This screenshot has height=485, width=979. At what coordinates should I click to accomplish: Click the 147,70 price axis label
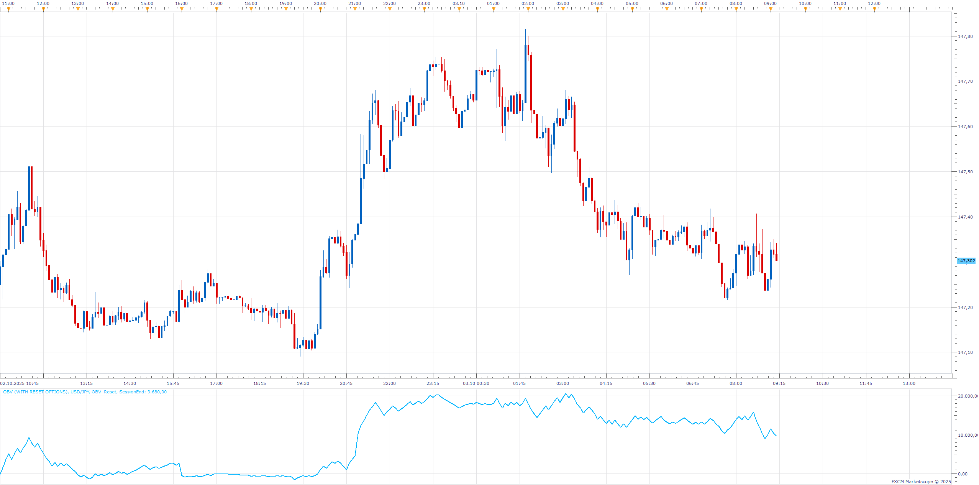tap(965, 81)
